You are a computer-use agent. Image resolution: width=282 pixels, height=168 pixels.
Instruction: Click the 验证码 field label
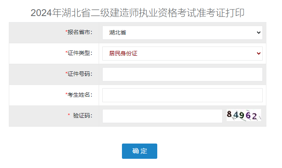coord(83,115)
